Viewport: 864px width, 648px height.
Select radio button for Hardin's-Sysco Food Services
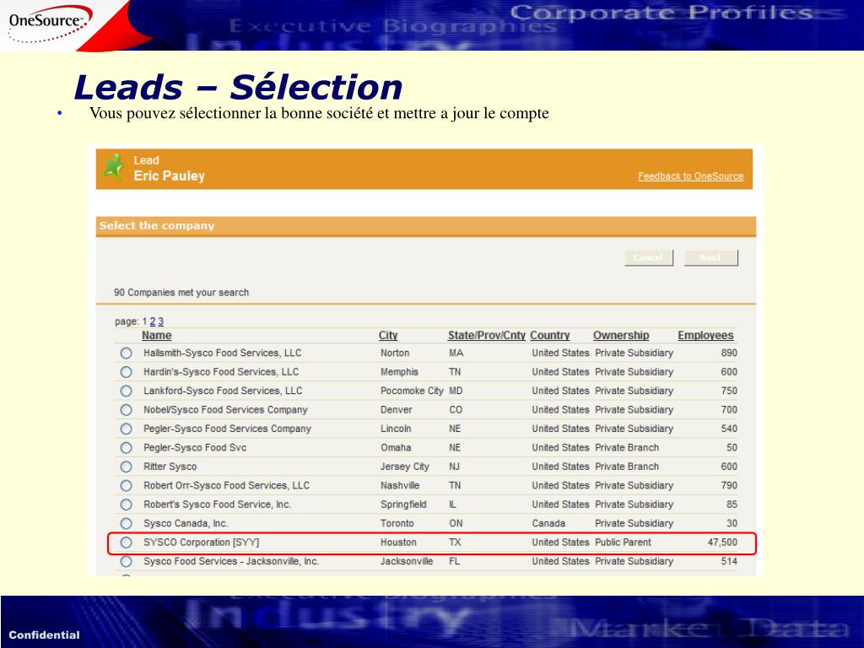127,372
